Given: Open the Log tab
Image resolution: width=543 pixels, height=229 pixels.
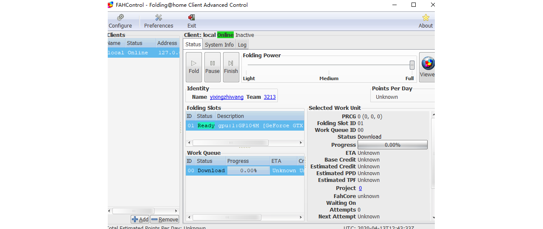Looking at the screenshot, I should point(242,45).
